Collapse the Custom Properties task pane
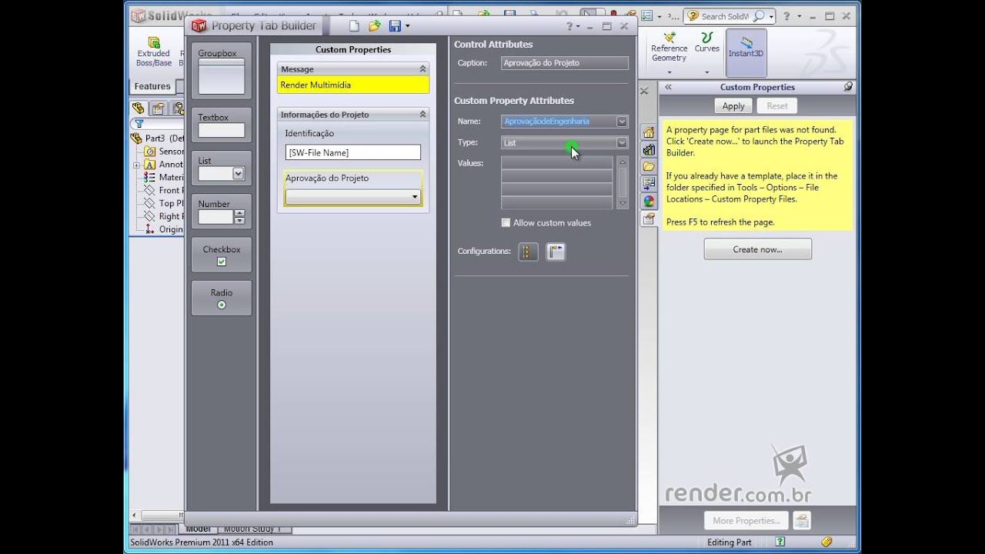985x554 pixels. tap(668, 87)
